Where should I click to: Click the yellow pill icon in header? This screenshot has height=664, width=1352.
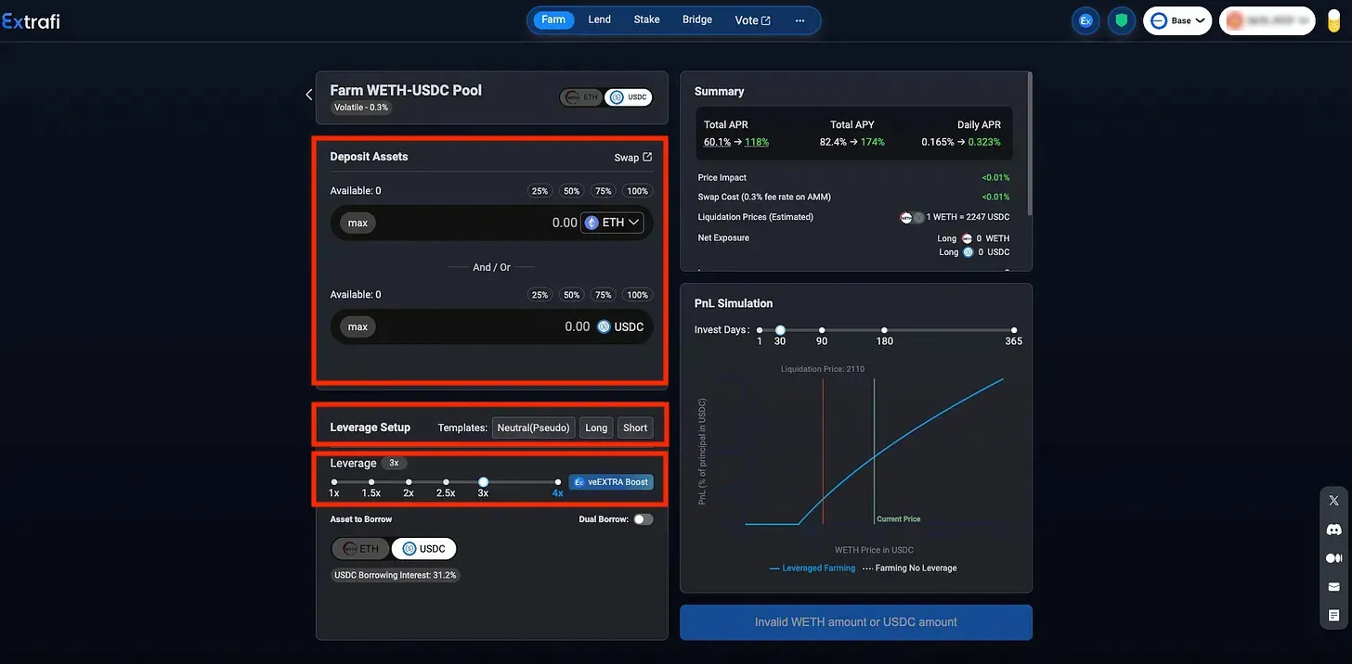pyautogui.click(x=1333, y=20)
